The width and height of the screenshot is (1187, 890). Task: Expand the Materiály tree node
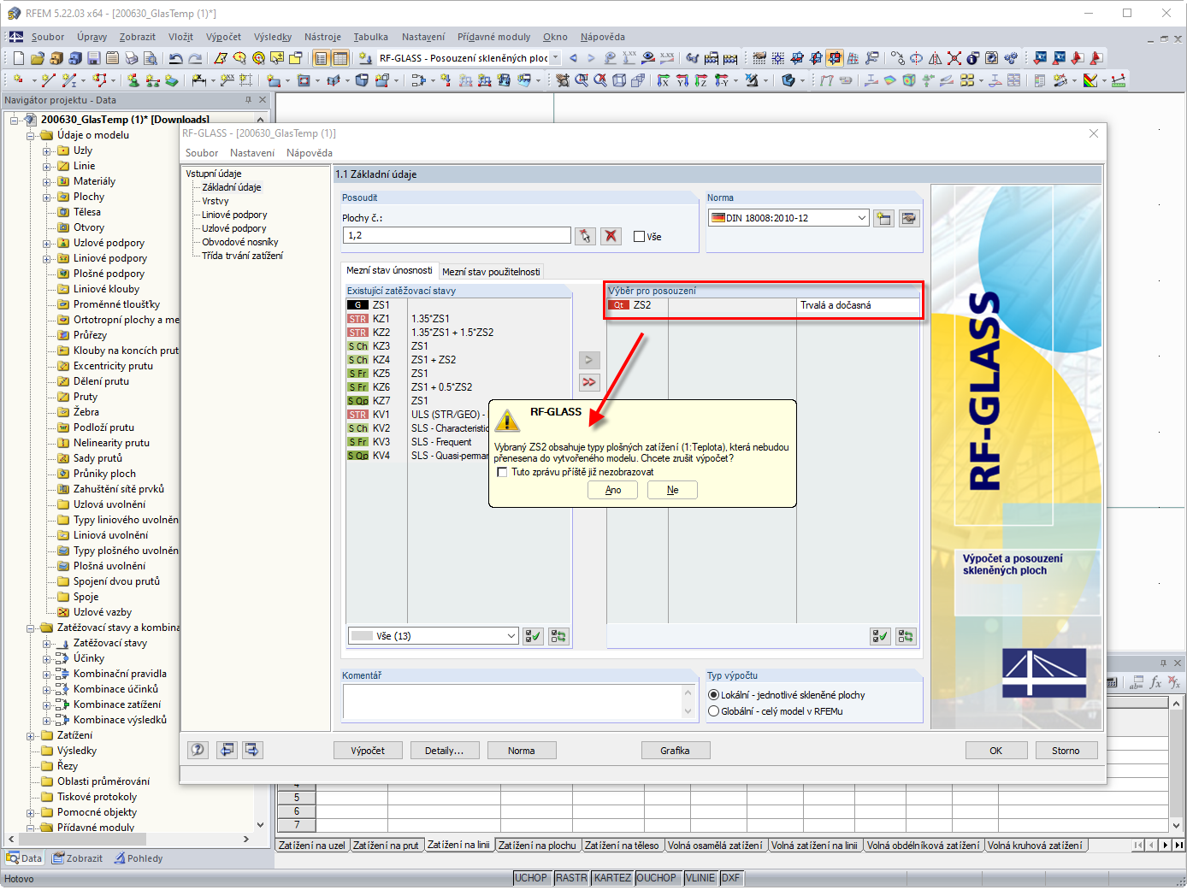[x=47, y=182]
